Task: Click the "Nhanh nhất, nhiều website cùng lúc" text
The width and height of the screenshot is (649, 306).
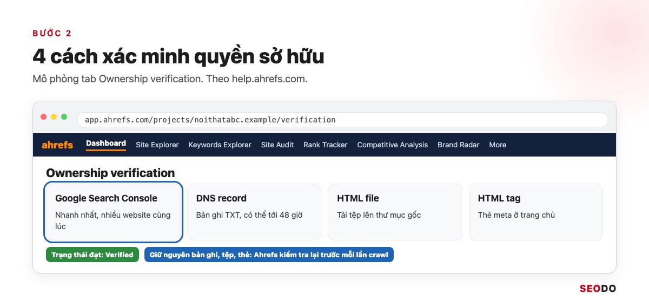Action: click(113, 220)
